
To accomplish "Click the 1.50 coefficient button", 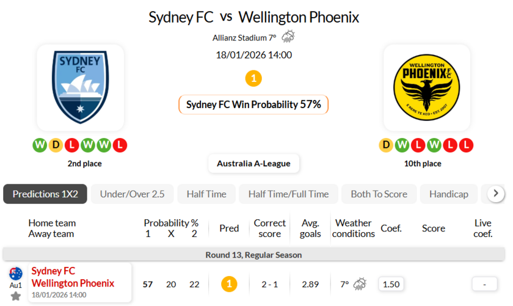I will pos(390,284).
